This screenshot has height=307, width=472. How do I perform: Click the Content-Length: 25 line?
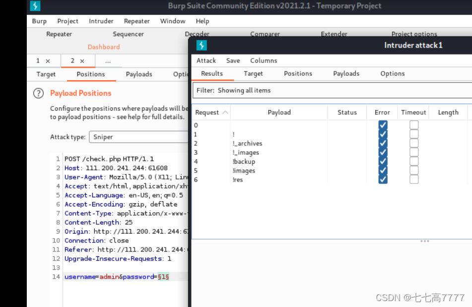[x=98, y=222]
